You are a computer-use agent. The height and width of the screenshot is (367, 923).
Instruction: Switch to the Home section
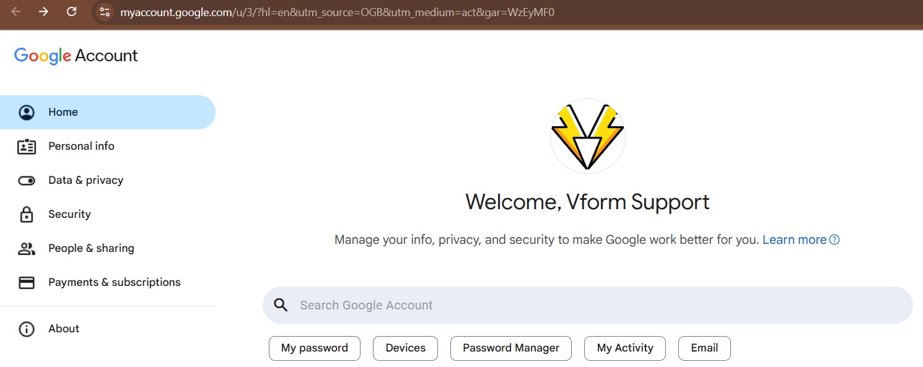[x=63, y=112]
